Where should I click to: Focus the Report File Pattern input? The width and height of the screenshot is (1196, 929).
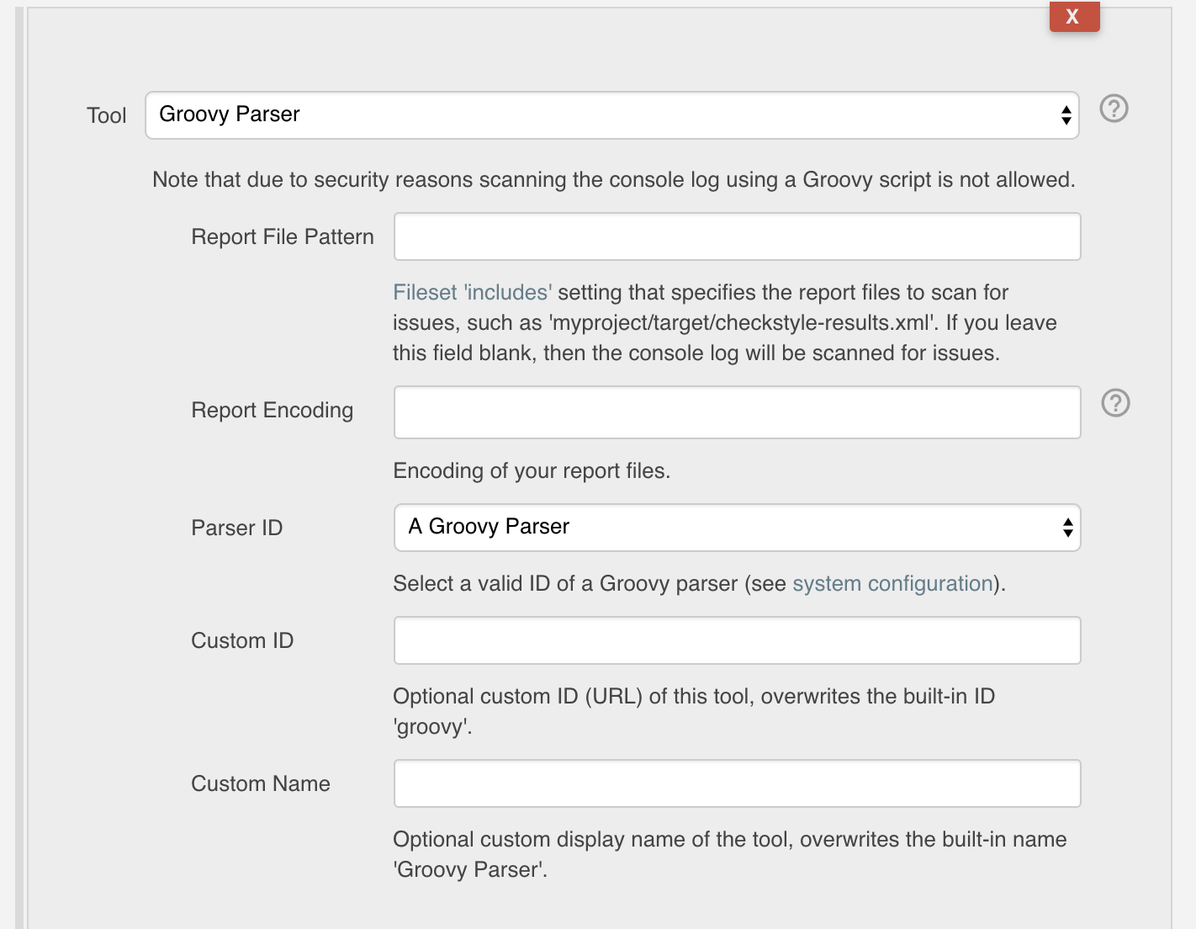[x=737, y=236]
